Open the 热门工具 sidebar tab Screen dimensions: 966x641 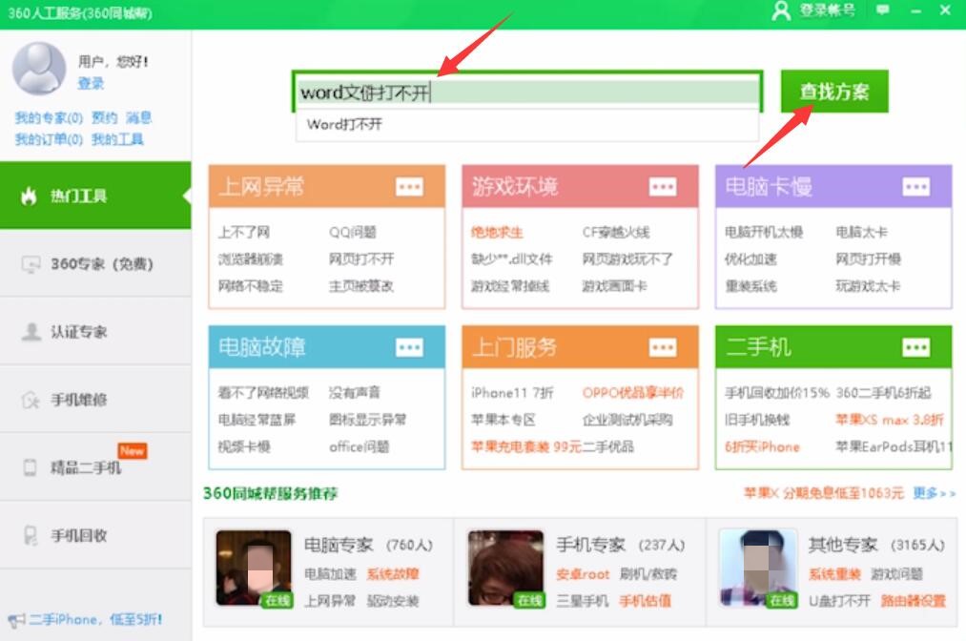coord(95,196)
